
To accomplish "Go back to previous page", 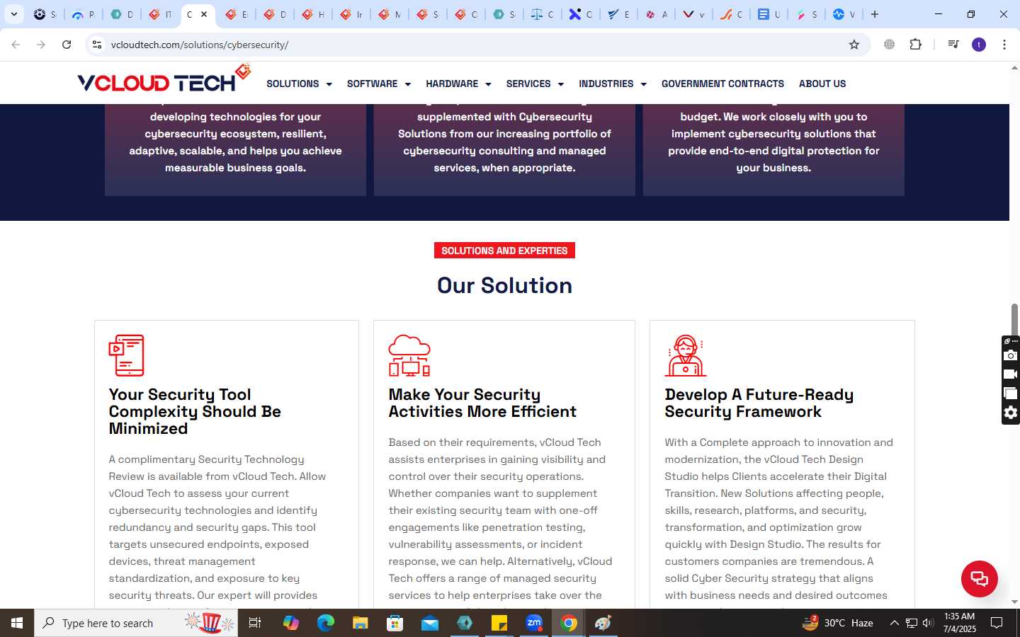I will [16, 45].
